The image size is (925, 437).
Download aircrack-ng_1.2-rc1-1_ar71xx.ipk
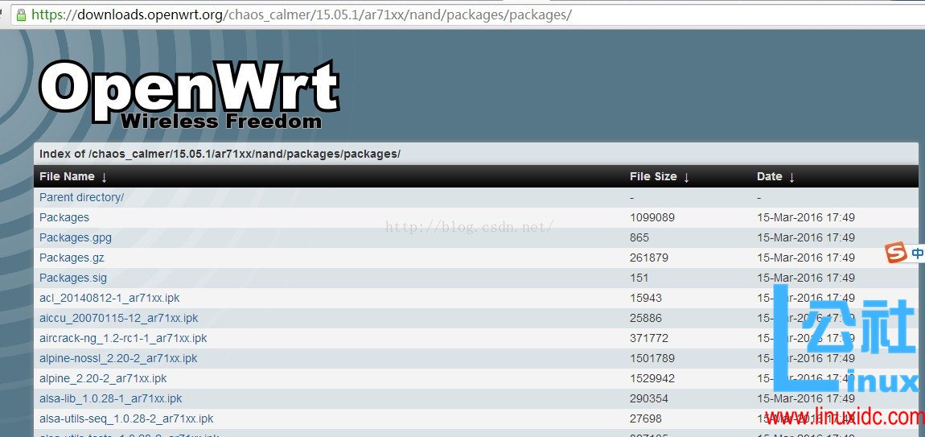[x=123, y=338]
